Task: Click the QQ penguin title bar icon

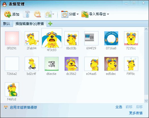Action: (x=4, y=4)
